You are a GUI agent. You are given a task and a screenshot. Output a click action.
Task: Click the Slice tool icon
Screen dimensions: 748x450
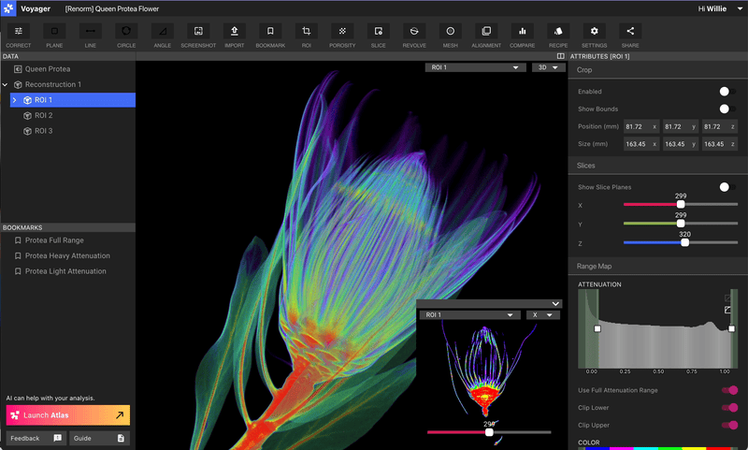pos(378,31)
